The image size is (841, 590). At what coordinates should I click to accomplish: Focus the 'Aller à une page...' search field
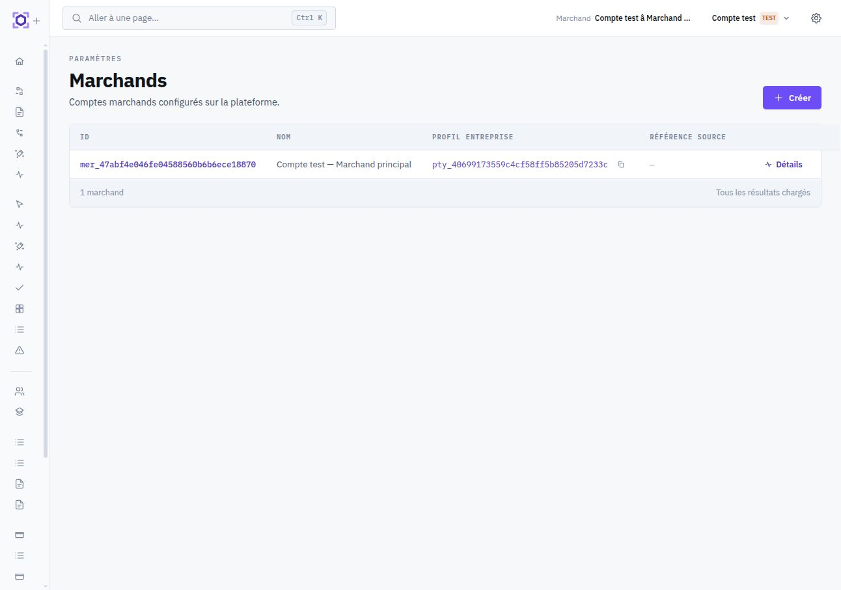(x=199, y=18)
